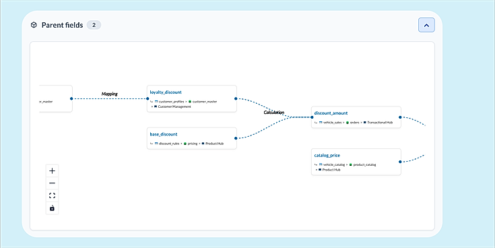Click the Parent fields heading
Viewport: 495px width, 248px height.
[62, 25]
